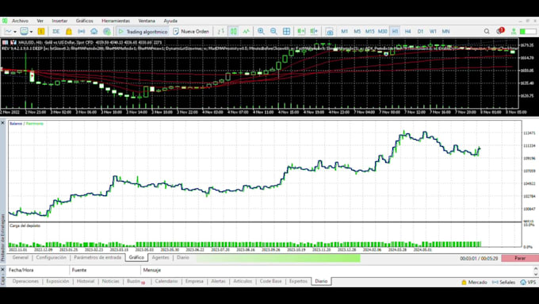This screenshot has height=304, width=539.
Task: Open the Insertar menu
Action: (59, 21)
